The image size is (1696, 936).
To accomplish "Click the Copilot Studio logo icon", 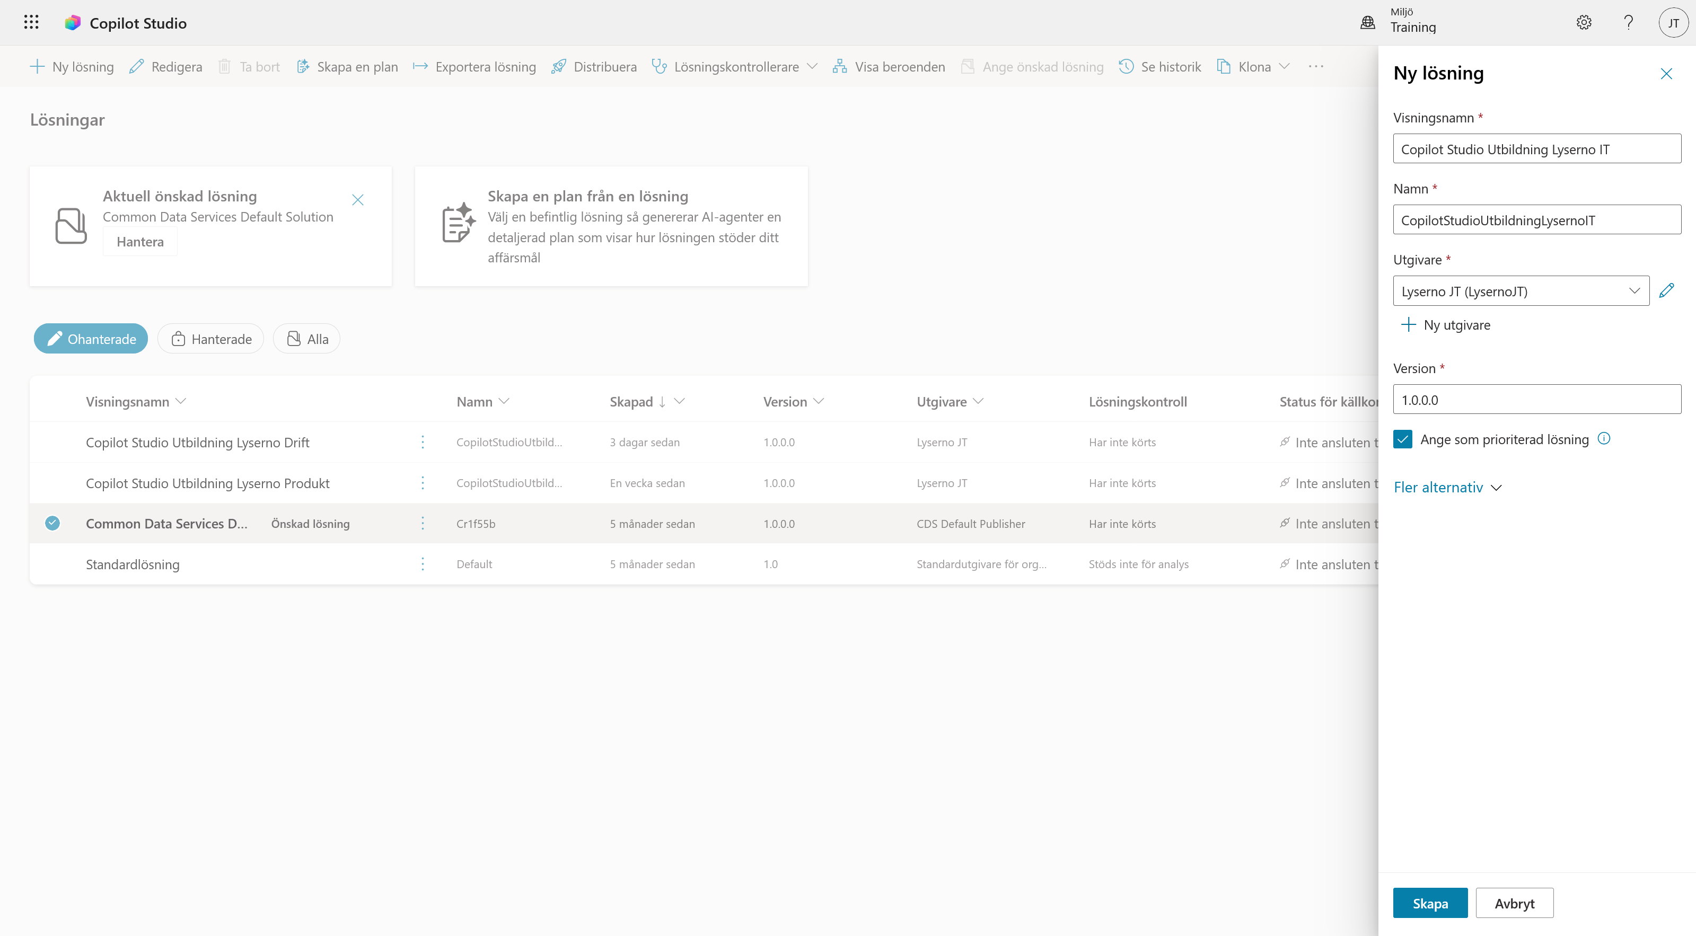I will (73, 23).
